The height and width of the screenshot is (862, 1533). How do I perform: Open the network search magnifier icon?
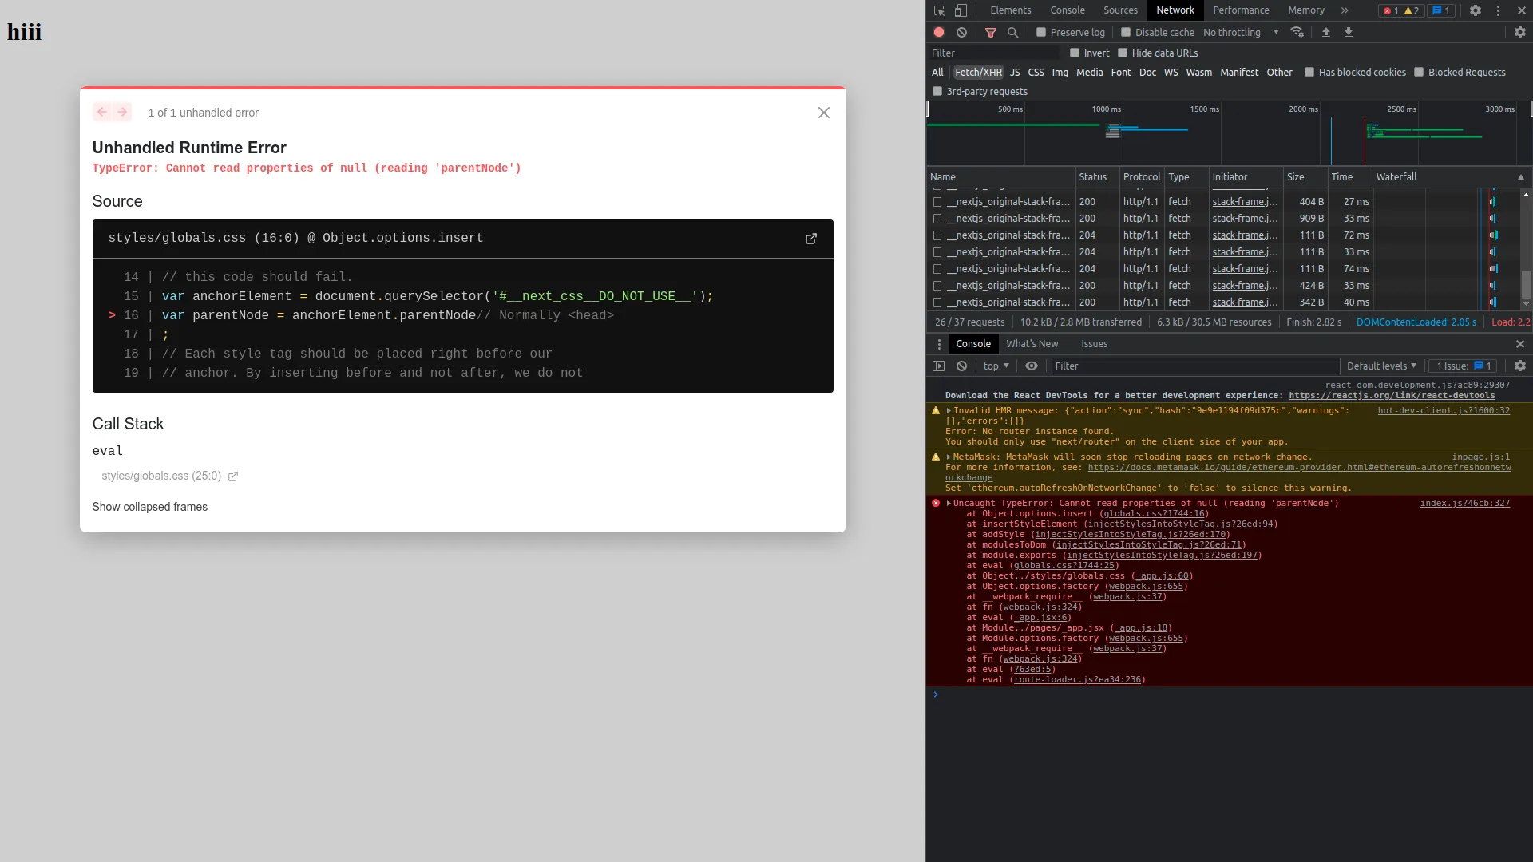click(x=1012, y=32)
